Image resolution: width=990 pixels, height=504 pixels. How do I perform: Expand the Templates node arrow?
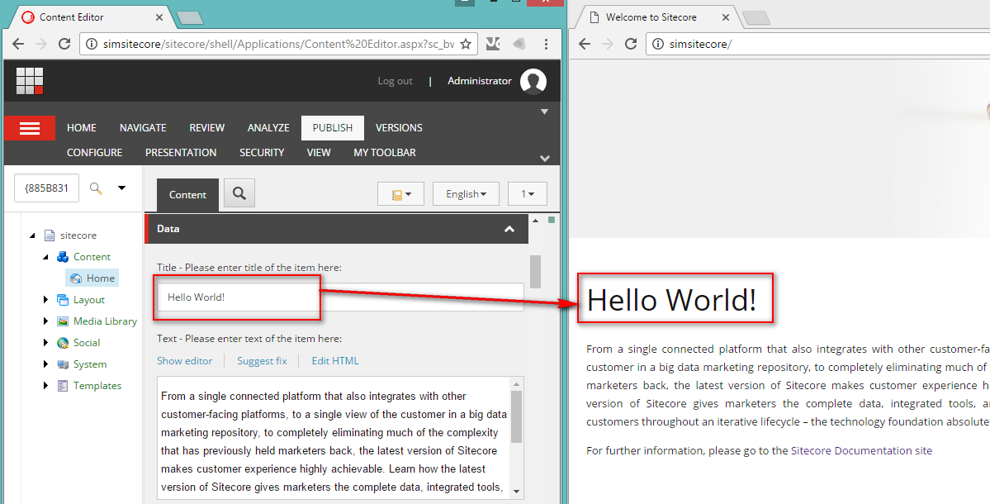point(45,386)
